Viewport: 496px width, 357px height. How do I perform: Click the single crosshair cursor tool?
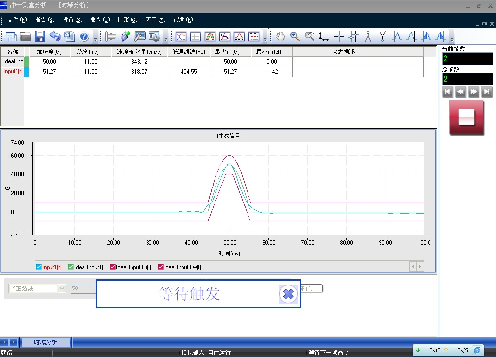click(339, 36)
